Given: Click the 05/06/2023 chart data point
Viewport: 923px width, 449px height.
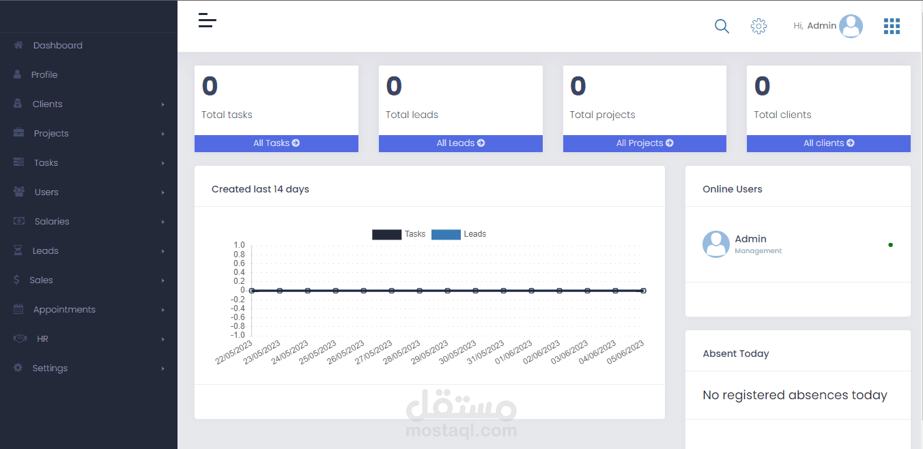Looking at the screenshot, I should coord(643,291).
